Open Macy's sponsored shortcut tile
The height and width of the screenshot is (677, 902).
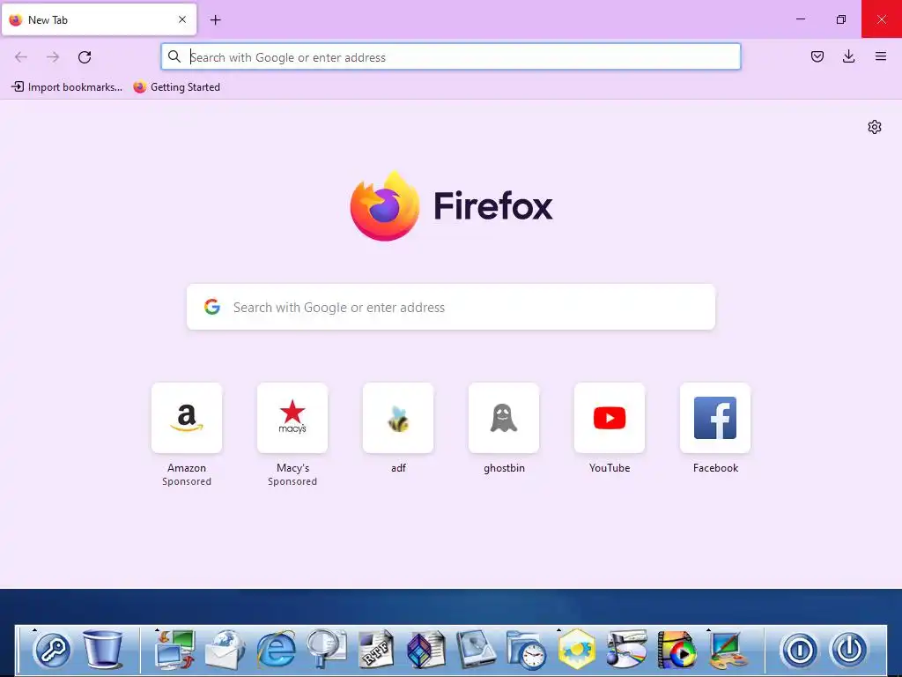pos(292,418)
